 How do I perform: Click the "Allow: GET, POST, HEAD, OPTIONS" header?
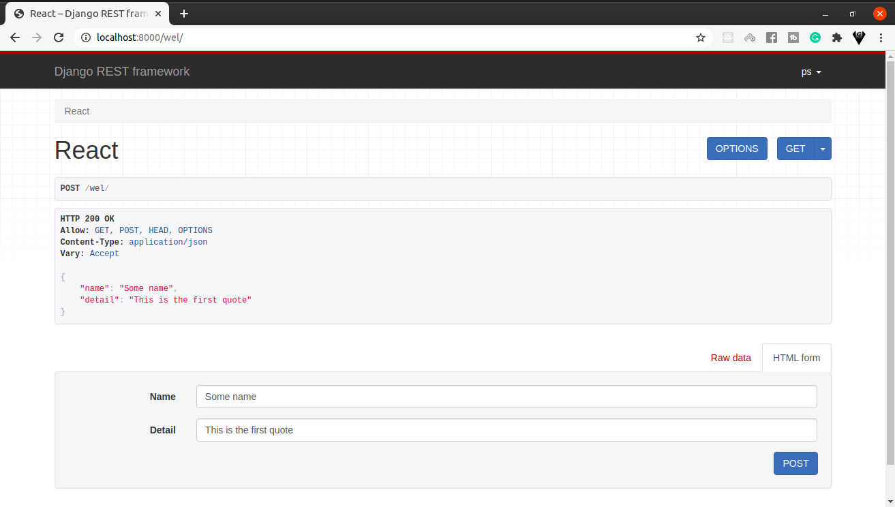tap(136, 230)
